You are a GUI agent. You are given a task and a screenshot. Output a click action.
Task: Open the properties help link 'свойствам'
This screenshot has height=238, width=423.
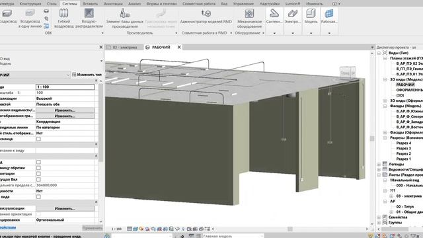(7, 227)
